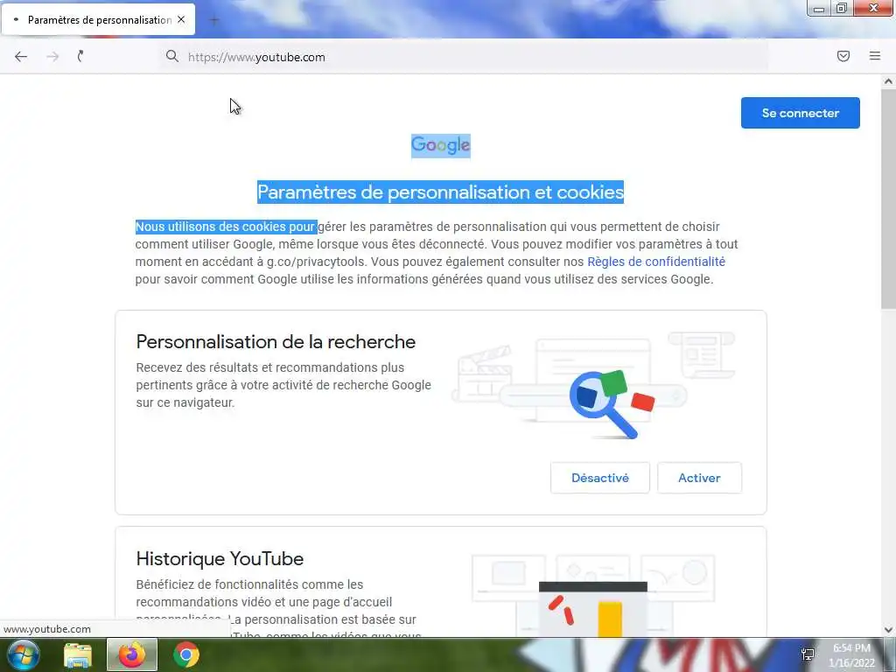The image size is (896, 672).
Task: Click the scrollbar up arrow
Action: click(888, 81)
